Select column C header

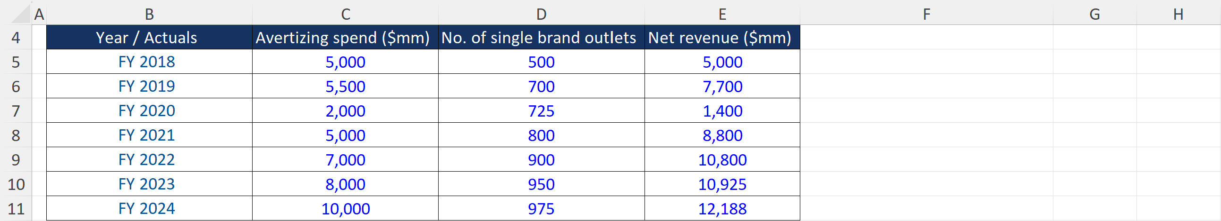pos(345,14)
